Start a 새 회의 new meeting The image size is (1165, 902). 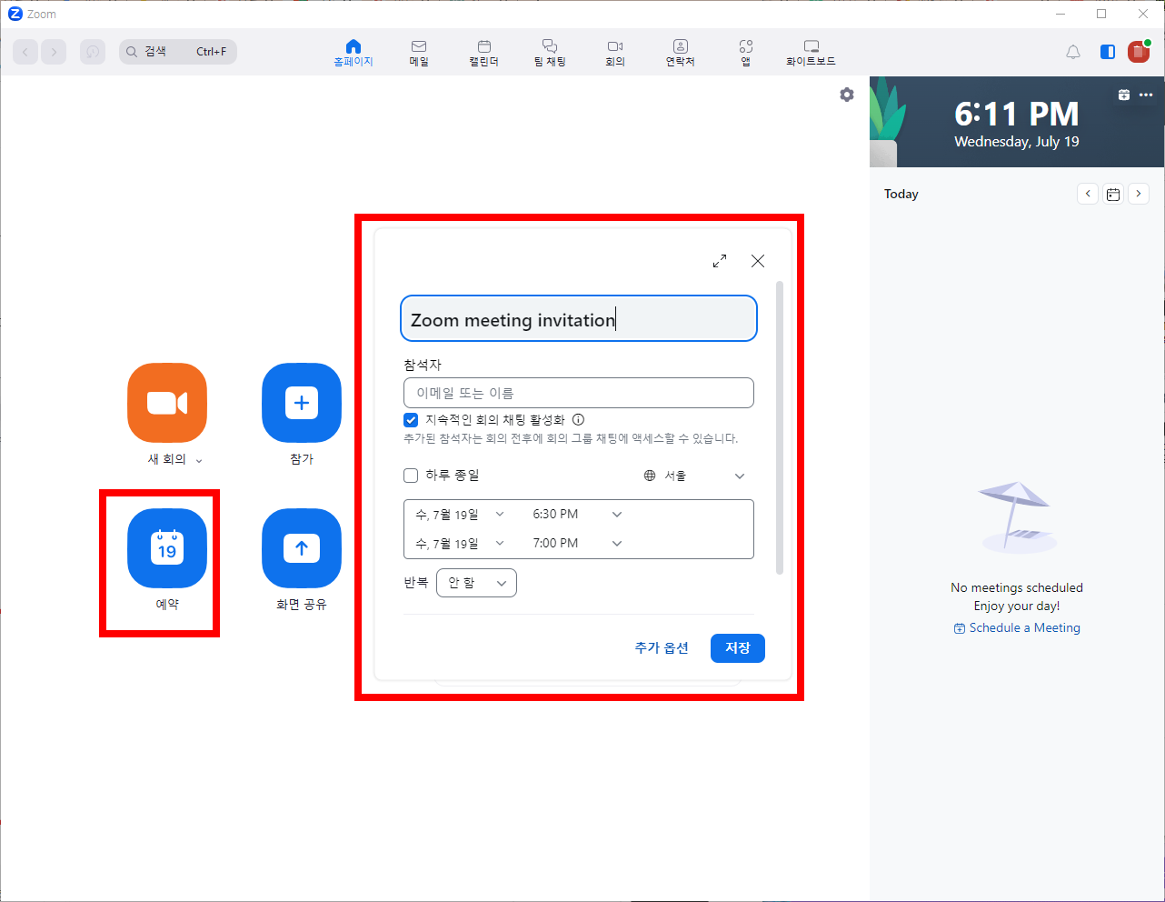(166, 403)
